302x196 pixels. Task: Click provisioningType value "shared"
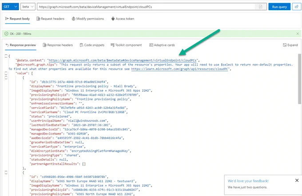(x=72, y=155)
